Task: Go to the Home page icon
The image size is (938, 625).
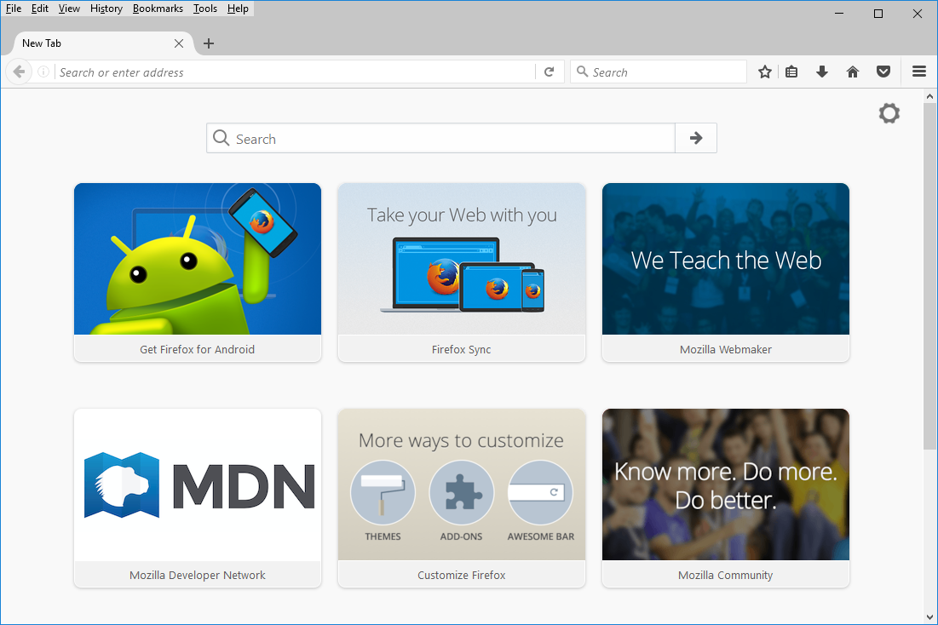Action: coord(853,72)
